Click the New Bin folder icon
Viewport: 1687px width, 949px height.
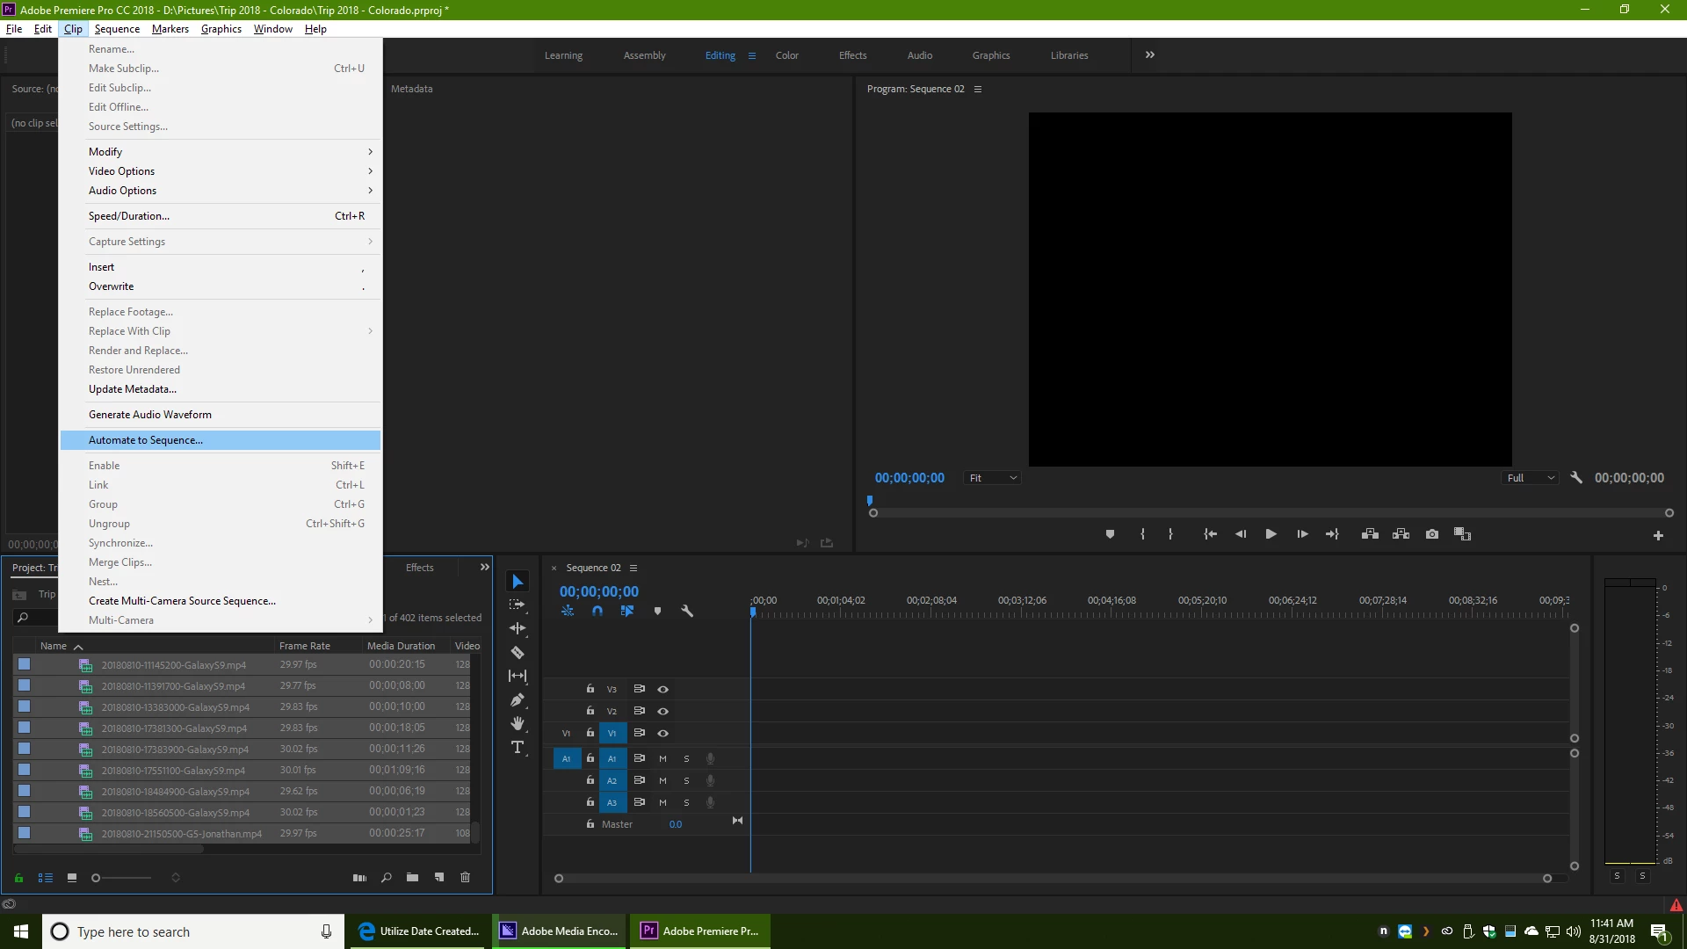[x=412, y=878]
